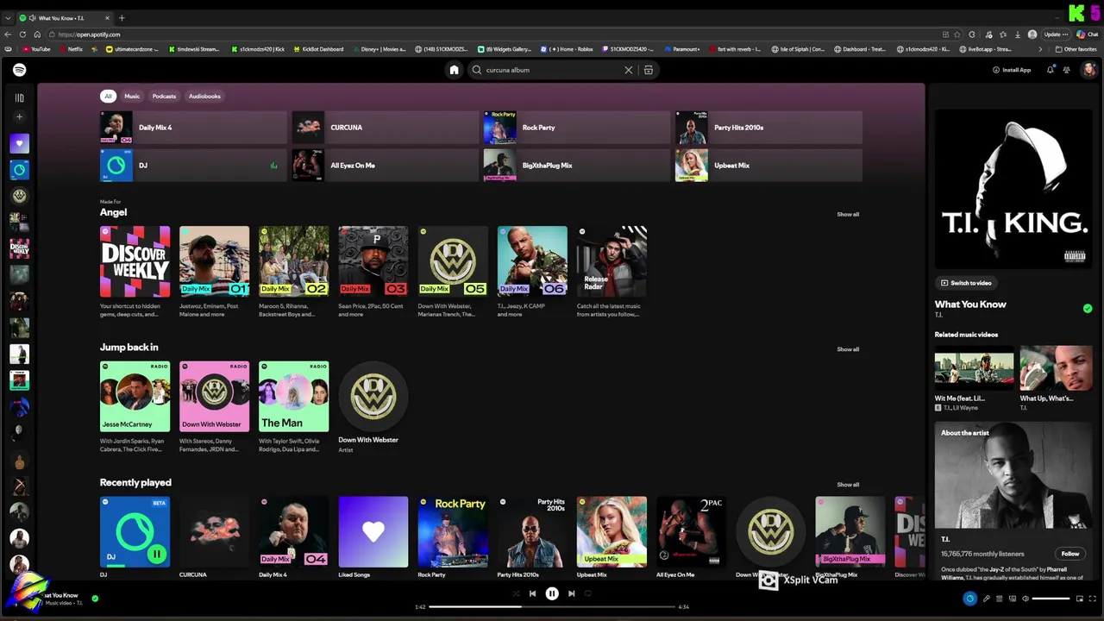Select the Audiobooks filter chip

204,96
